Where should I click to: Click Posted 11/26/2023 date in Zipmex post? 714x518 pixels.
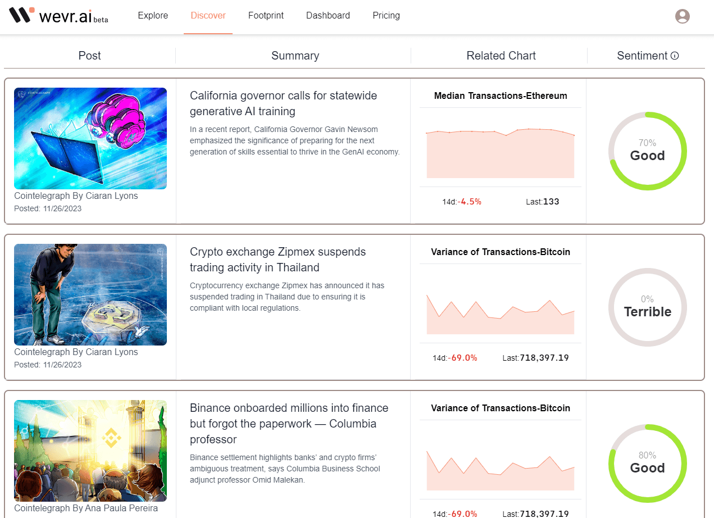pyautogui.click(x=48, y=365)
